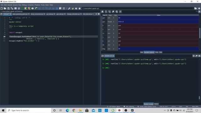Go forward with right arrow
This screenshot has width=201, height=113.
tap(79, 8)
